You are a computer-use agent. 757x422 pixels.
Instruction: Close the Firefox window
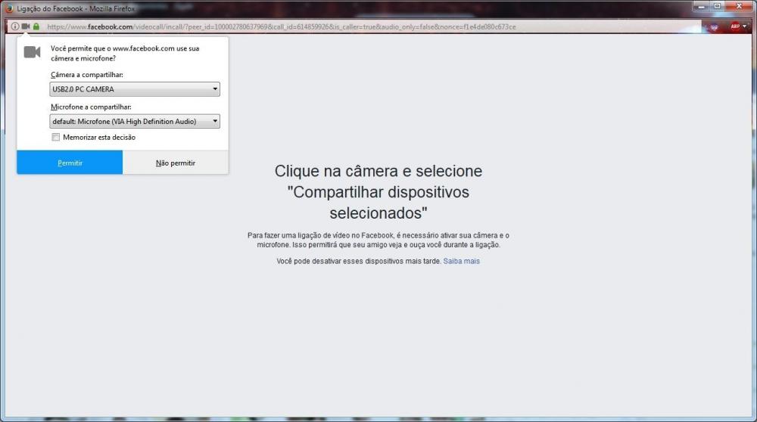tap(739, 6)
